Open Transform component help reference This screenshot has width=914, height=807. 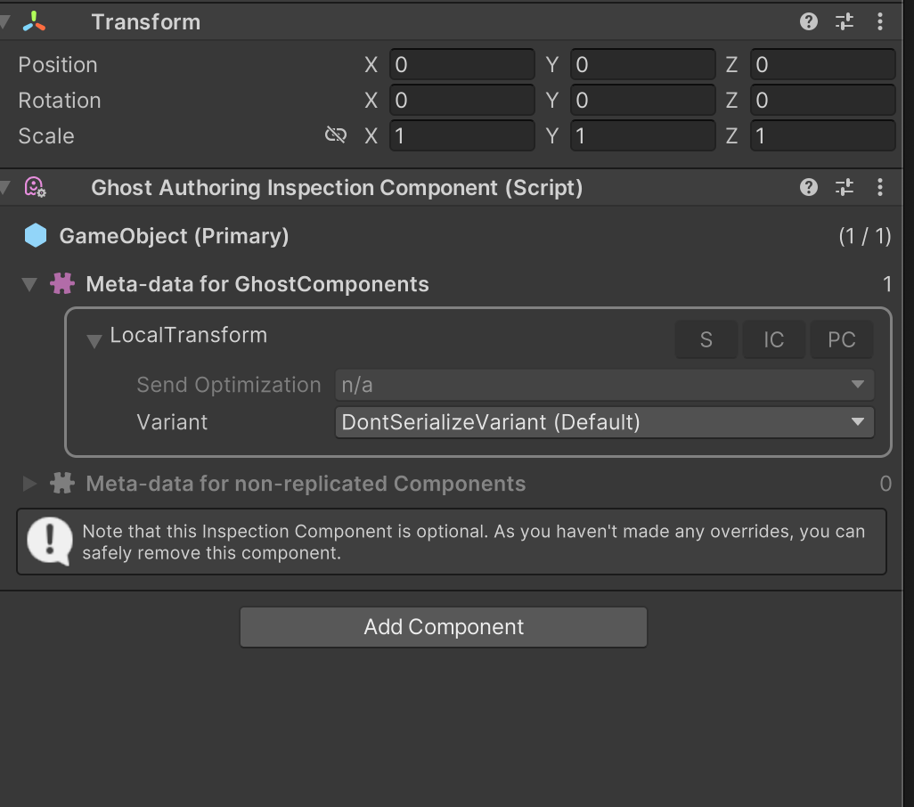[808, 21]
